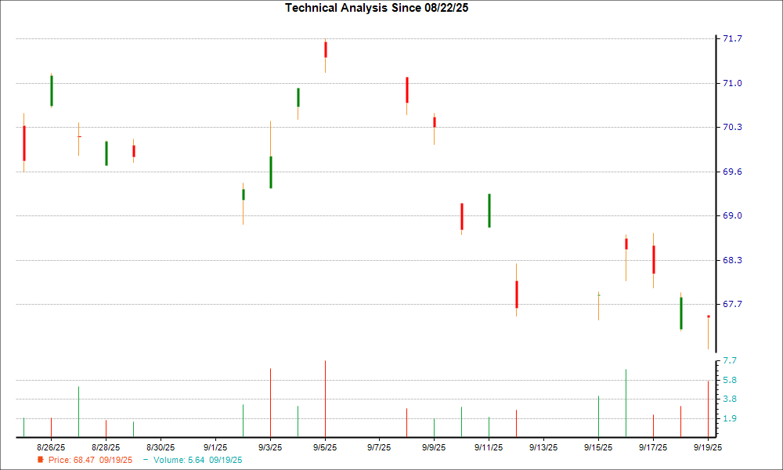Click the red volume bar at 9/3/25

tap(270, 403)
